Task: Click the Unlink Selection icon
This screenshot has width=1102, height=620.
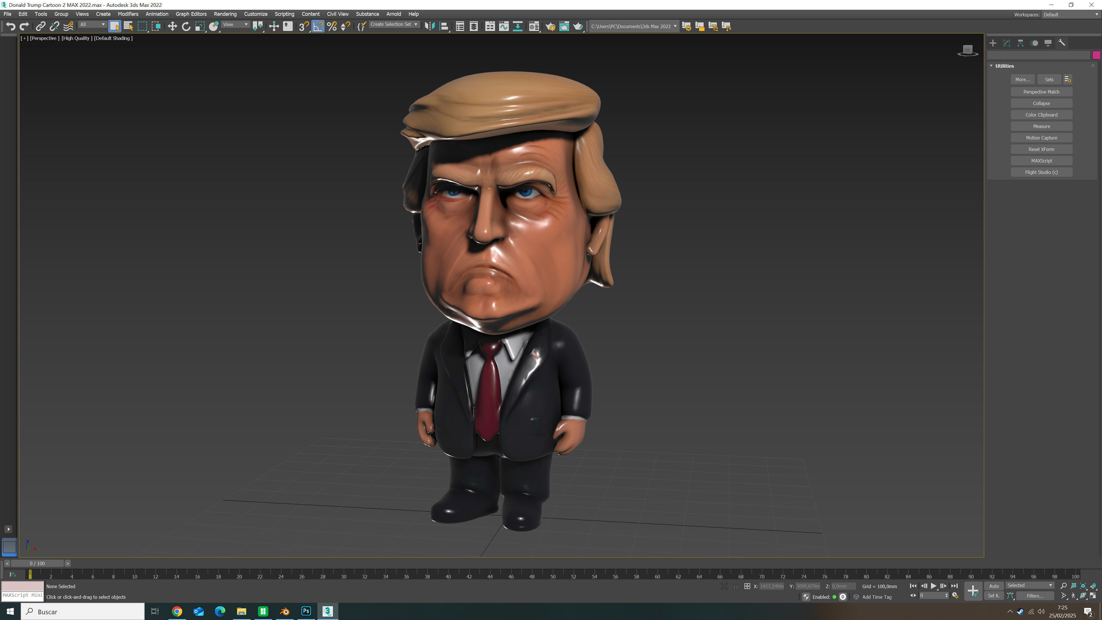Action: coord(54,26)
